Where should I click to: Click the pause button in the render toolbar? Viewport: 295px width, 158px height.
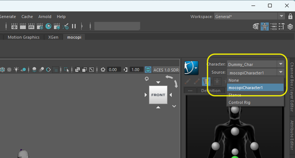pos(74,26)
